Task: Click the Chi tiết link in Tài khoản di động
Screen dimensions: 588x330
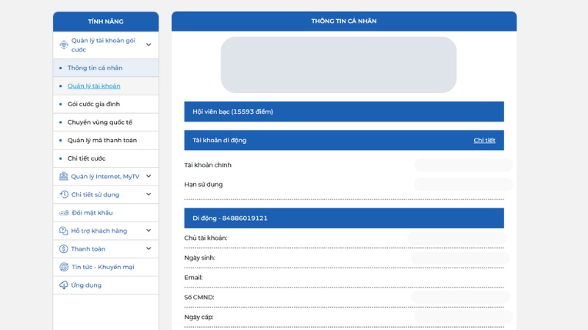Action: pos(484,140)
